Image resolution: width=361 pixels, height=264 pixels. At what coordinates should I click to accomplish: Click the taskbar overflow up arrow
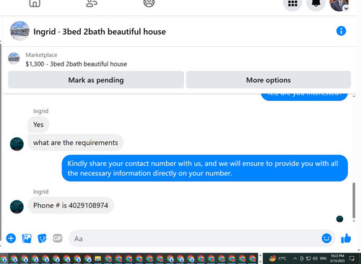(x=260, y=255)
